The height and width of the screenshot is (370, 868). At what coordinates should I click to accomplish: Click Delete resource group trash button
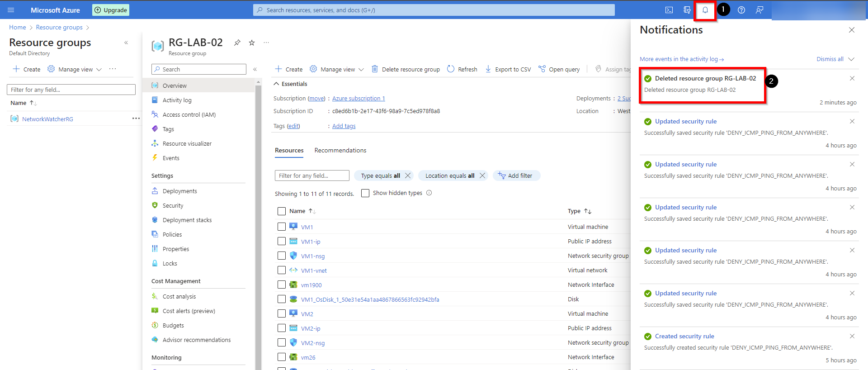coord(406,69)
